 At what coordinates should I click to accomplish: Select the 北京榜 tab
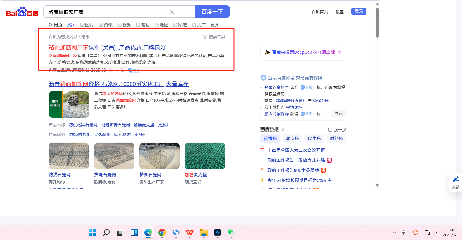292,139
